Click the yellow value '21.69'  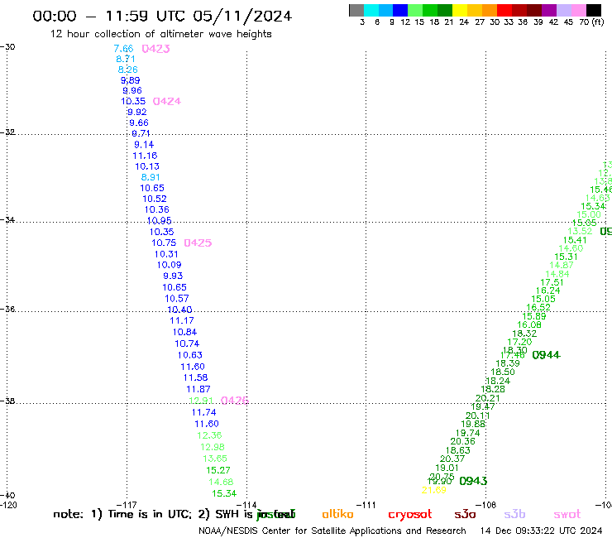434,490
